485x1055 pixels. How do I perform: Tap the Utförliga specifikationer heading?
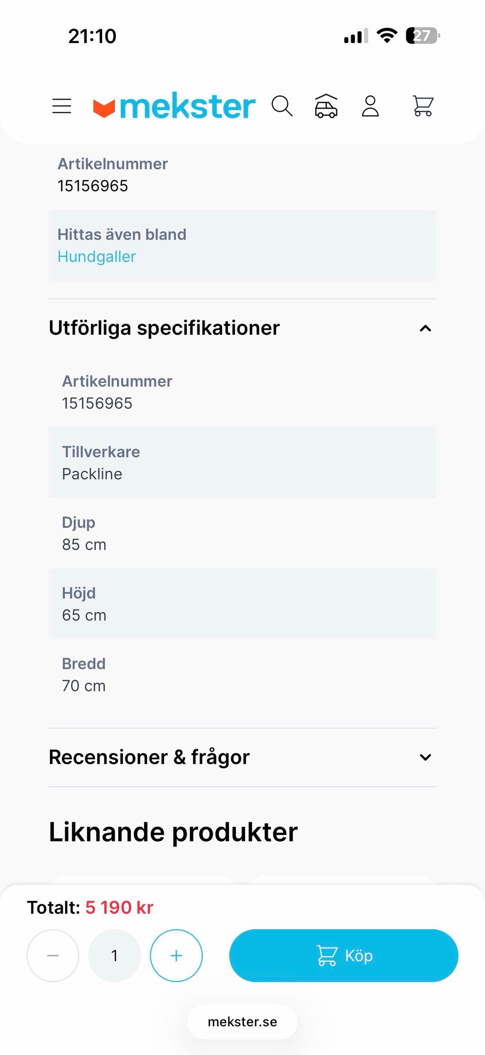[164, 328]
